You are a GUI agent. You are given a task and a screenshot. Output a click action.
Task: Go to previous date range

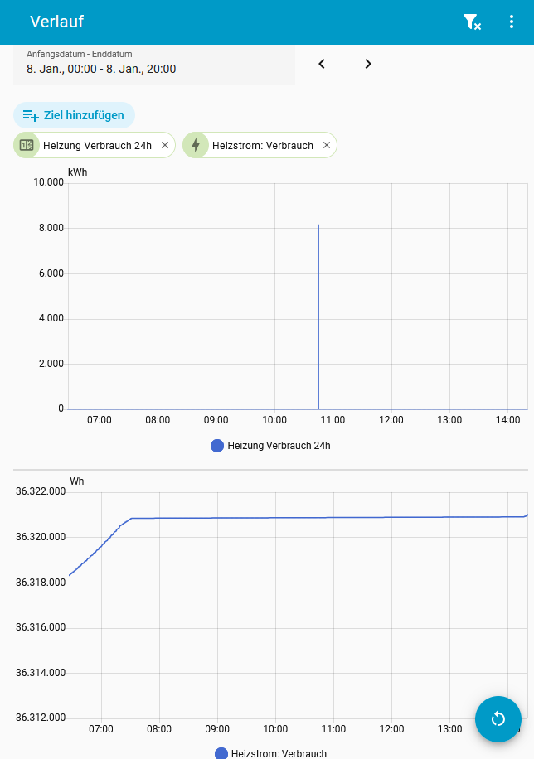[x=322, y=64]
